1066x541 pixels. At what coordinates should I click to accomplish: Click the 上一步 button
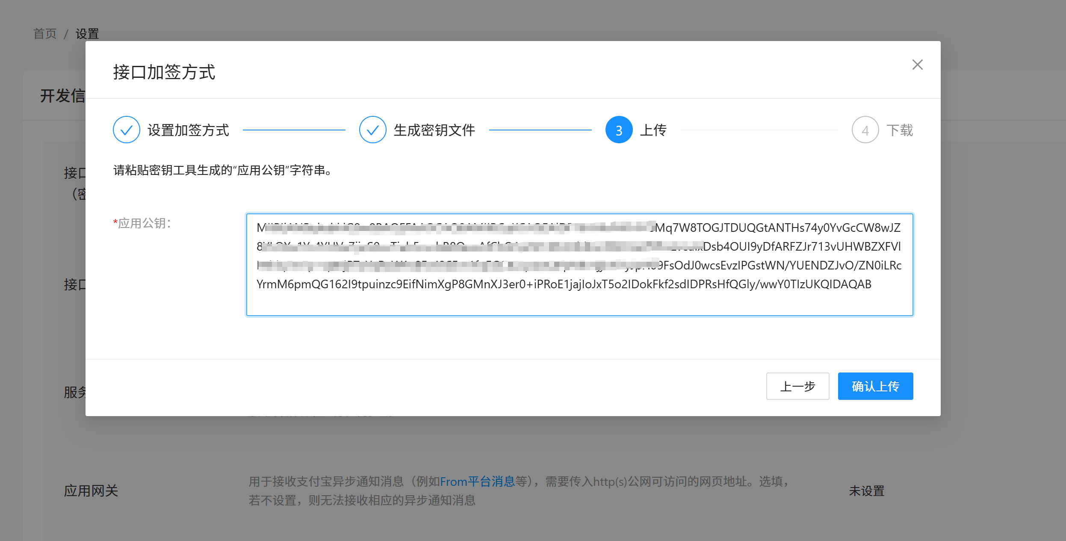tap(797, 386)
